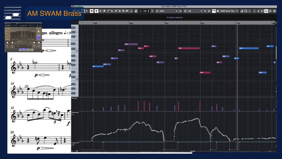The width and height of the screenshot is (282, 159).
Task: Toggle Auto Select Controllers button
Action: (x=136, y=11)
